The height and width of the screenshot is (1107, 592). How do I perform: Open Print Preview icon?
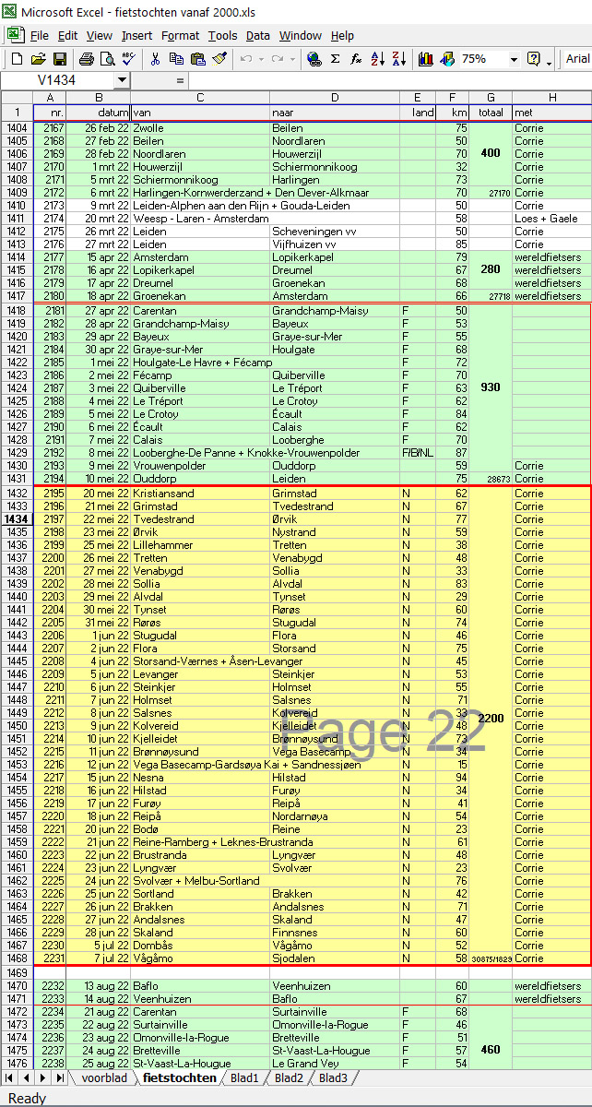click(107, 59)
